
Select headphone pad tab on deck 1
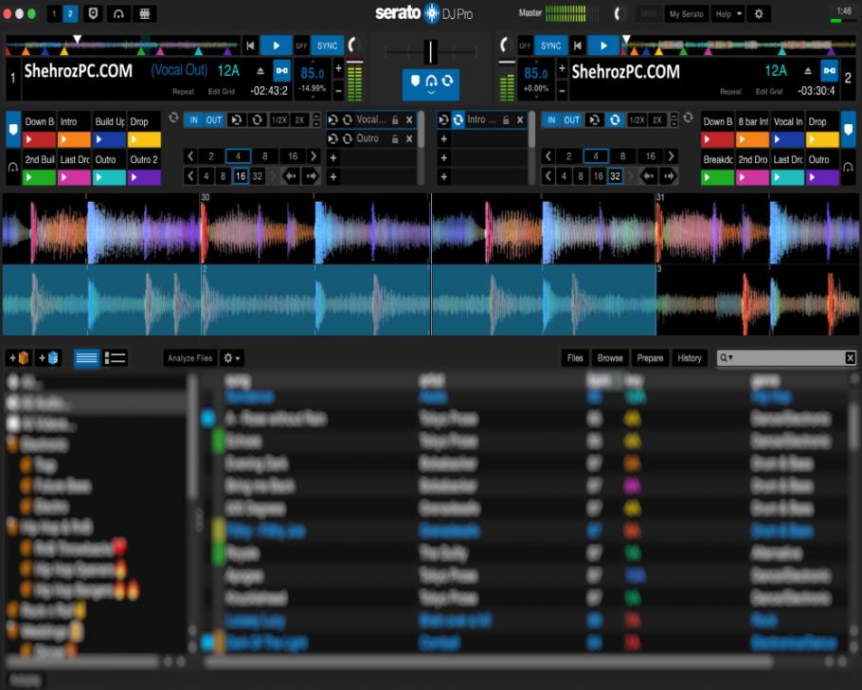click(x=13, y=167)
